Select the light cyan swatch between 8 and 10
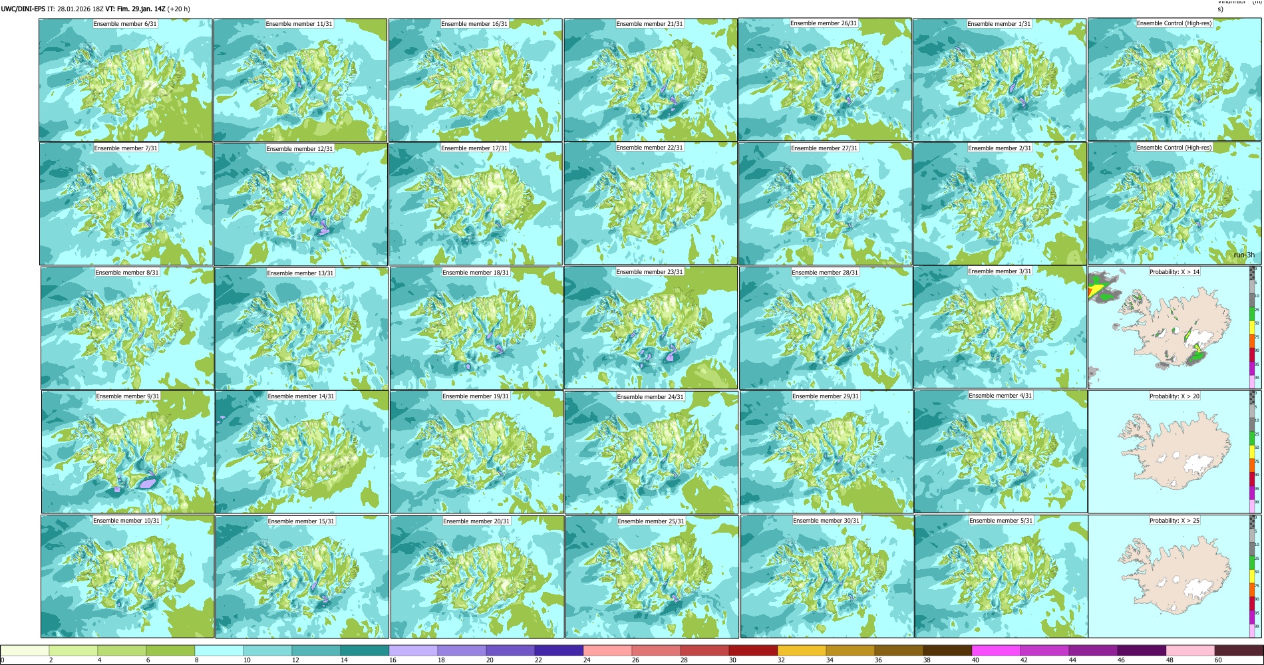Screen dimensions: 1264x665 (219, 650)
